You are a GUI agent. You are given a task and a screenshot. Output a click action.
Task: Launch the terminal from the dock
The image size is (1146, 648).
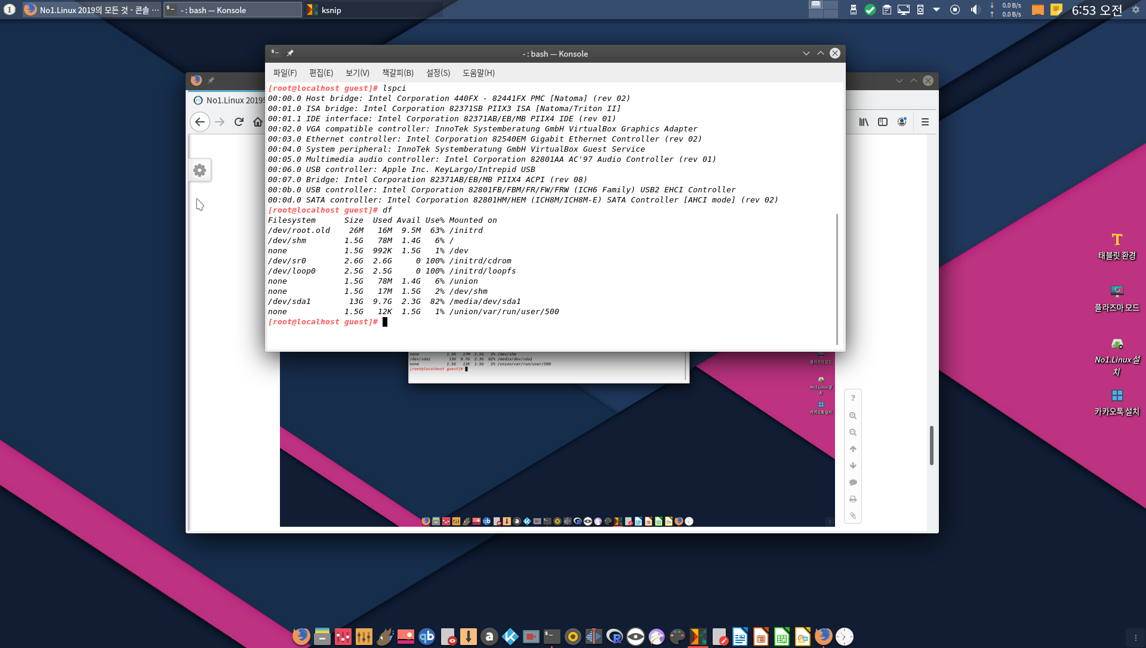pos(552,637)
